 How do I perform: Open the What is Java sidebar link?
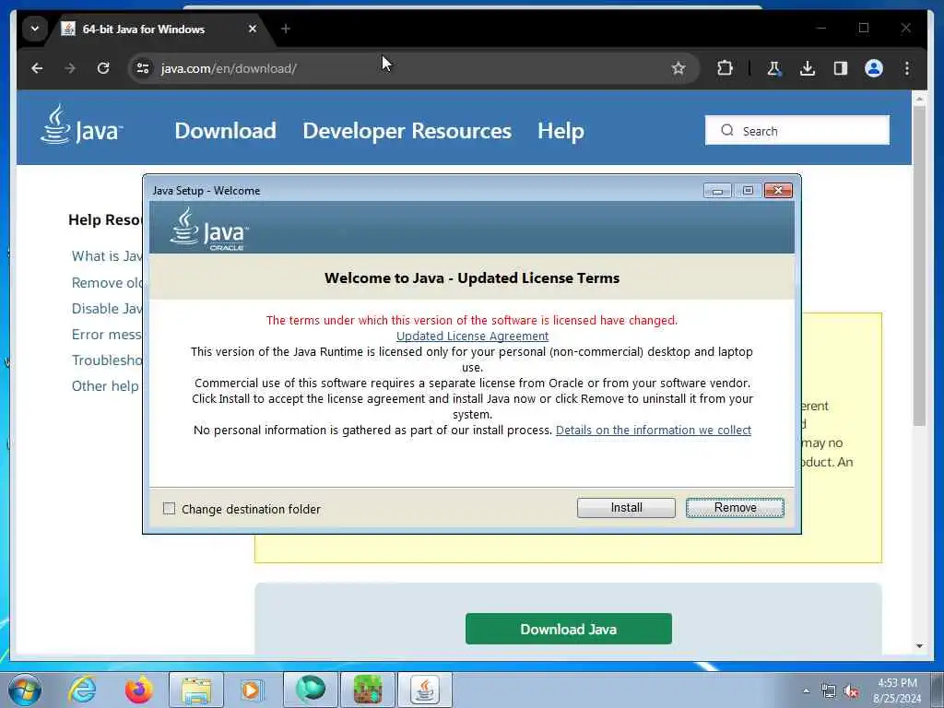(x=107, y=256)
